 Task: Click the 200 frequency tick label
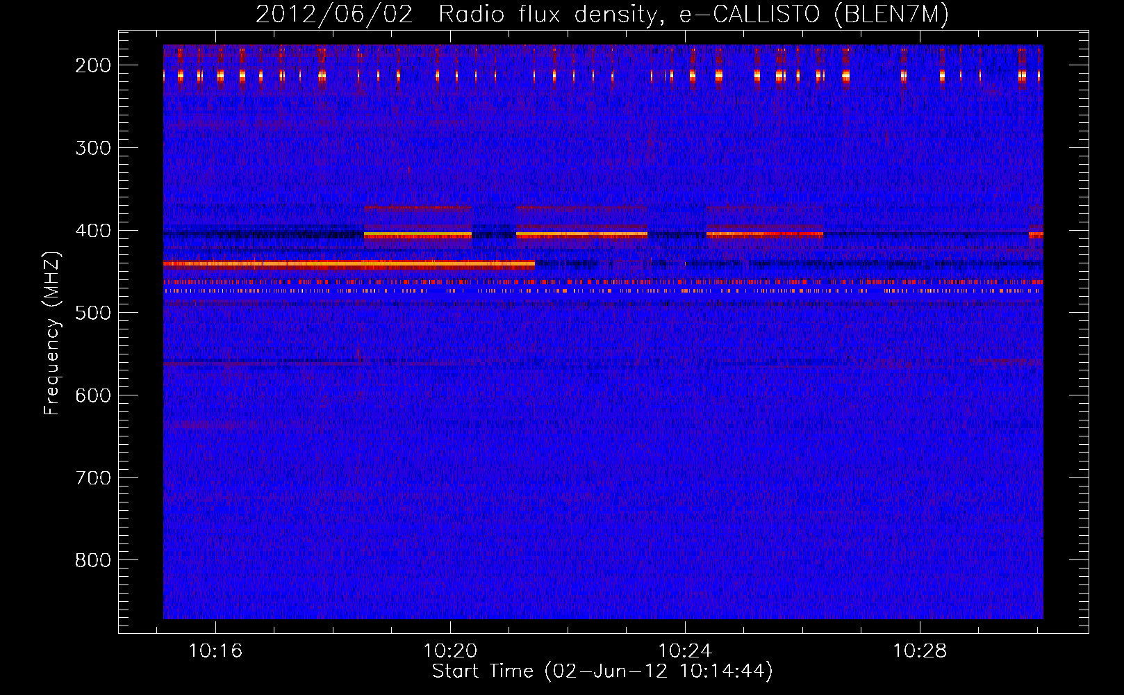point(92,65)
